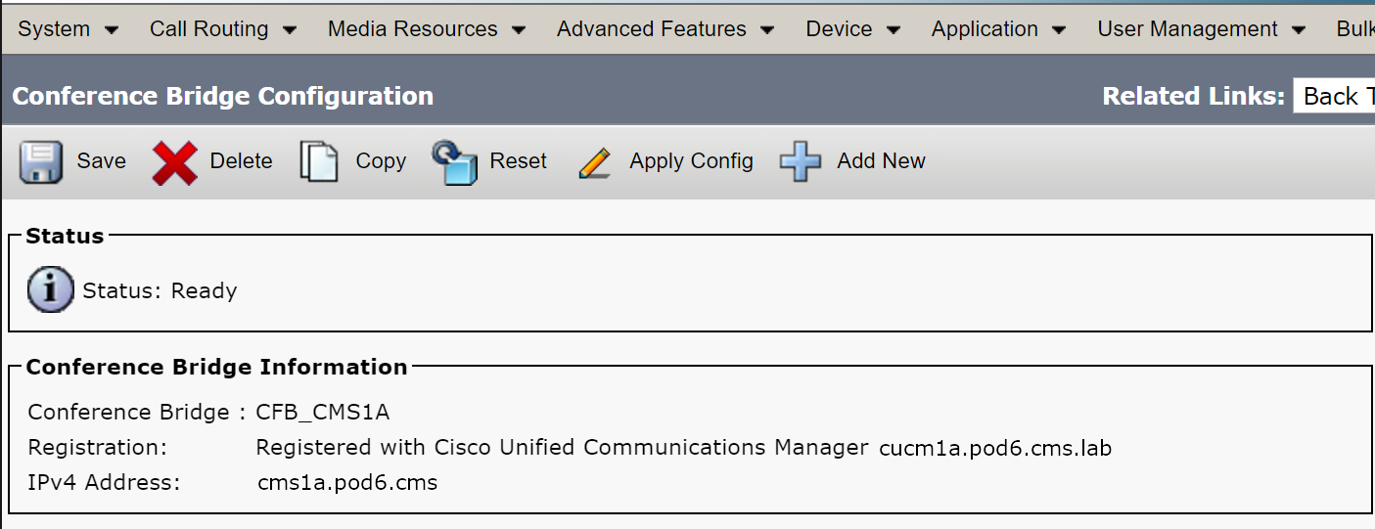This screenshot has height=529, width=1375.
Task: Open the partially visible Bulk menu
Action: pos(1355,29)
